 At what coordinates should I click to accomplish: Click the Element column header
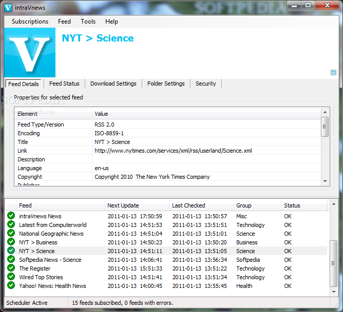[x=53, y=114]
